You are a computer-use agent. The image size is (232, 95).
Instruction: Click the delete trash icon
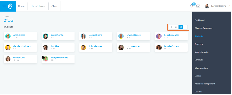click(176, 27)
